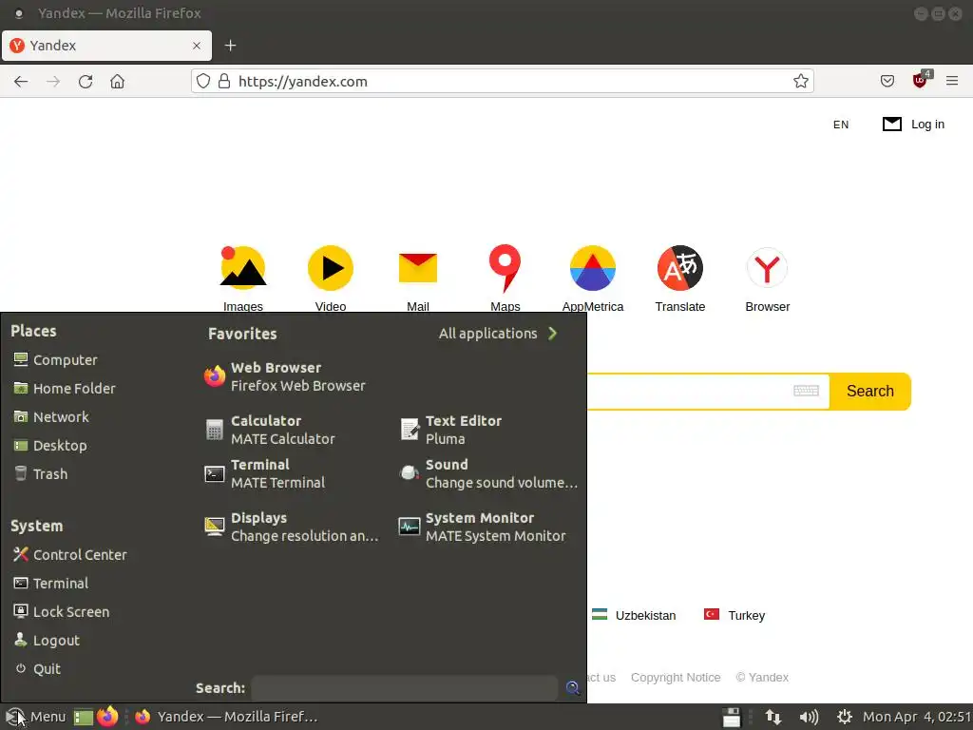The height and width of the screenshot is (730, 973).
Task: Open clock calendar on panel
Action: (x=917, y=717)
